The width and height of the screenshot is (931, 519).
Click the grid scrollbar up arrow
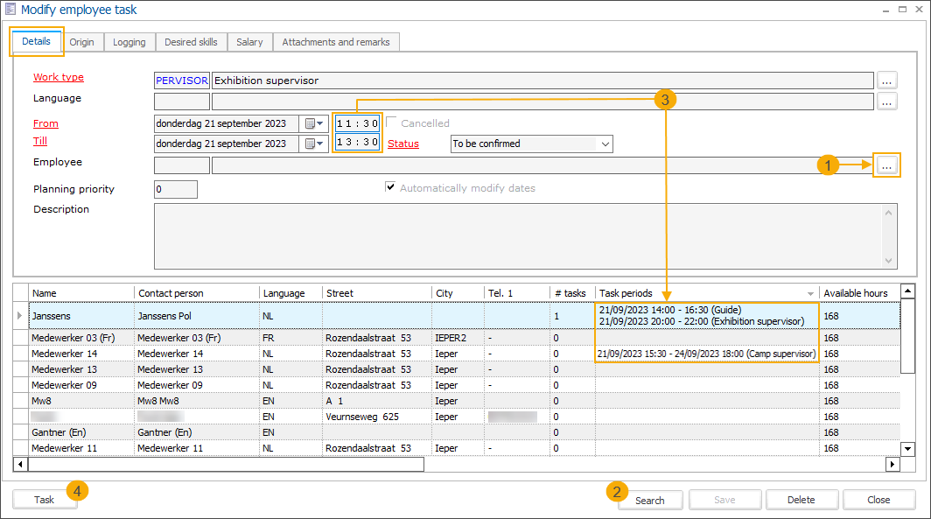[907, 291]
